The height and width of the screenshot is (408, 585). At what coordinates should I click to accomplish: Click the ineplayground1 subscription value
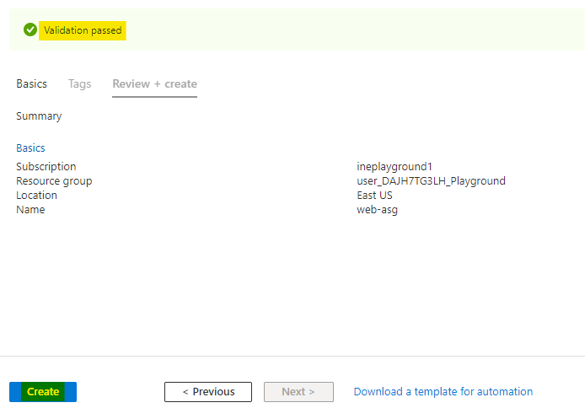[394, 167]
